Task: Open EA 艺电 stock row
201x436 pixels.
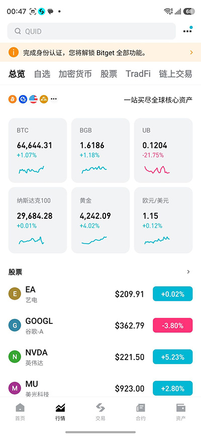Action: pyautogui.click(x=100, y=294)
